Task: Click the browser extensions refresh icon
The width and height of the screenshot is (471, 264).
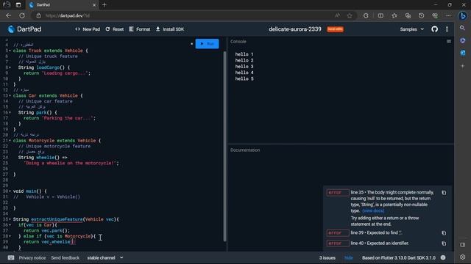Action: coord(366,15)
